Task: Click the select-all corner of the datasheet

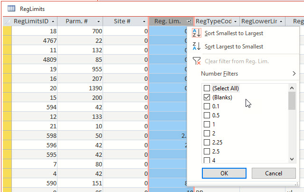Action: (x=7, y=21)
